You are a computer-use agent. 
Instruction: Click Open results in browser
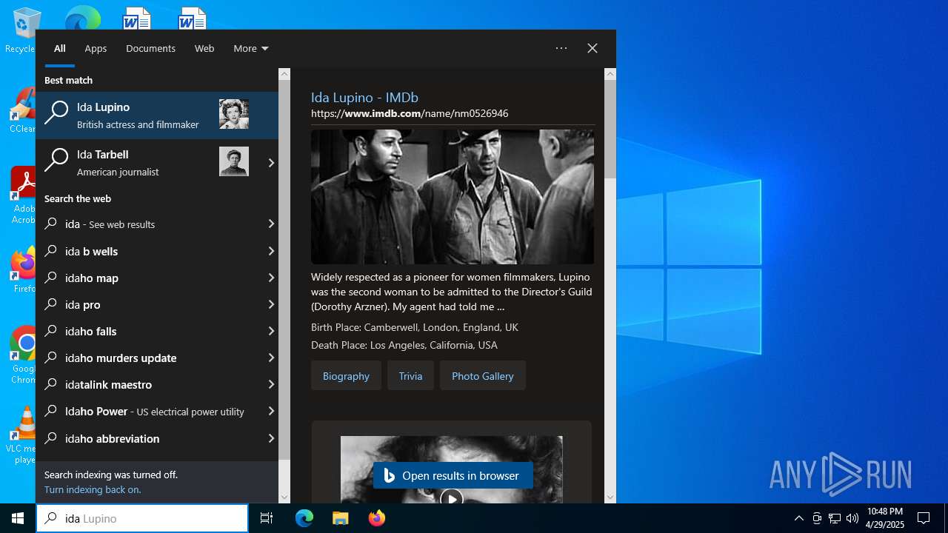point(453,476)
